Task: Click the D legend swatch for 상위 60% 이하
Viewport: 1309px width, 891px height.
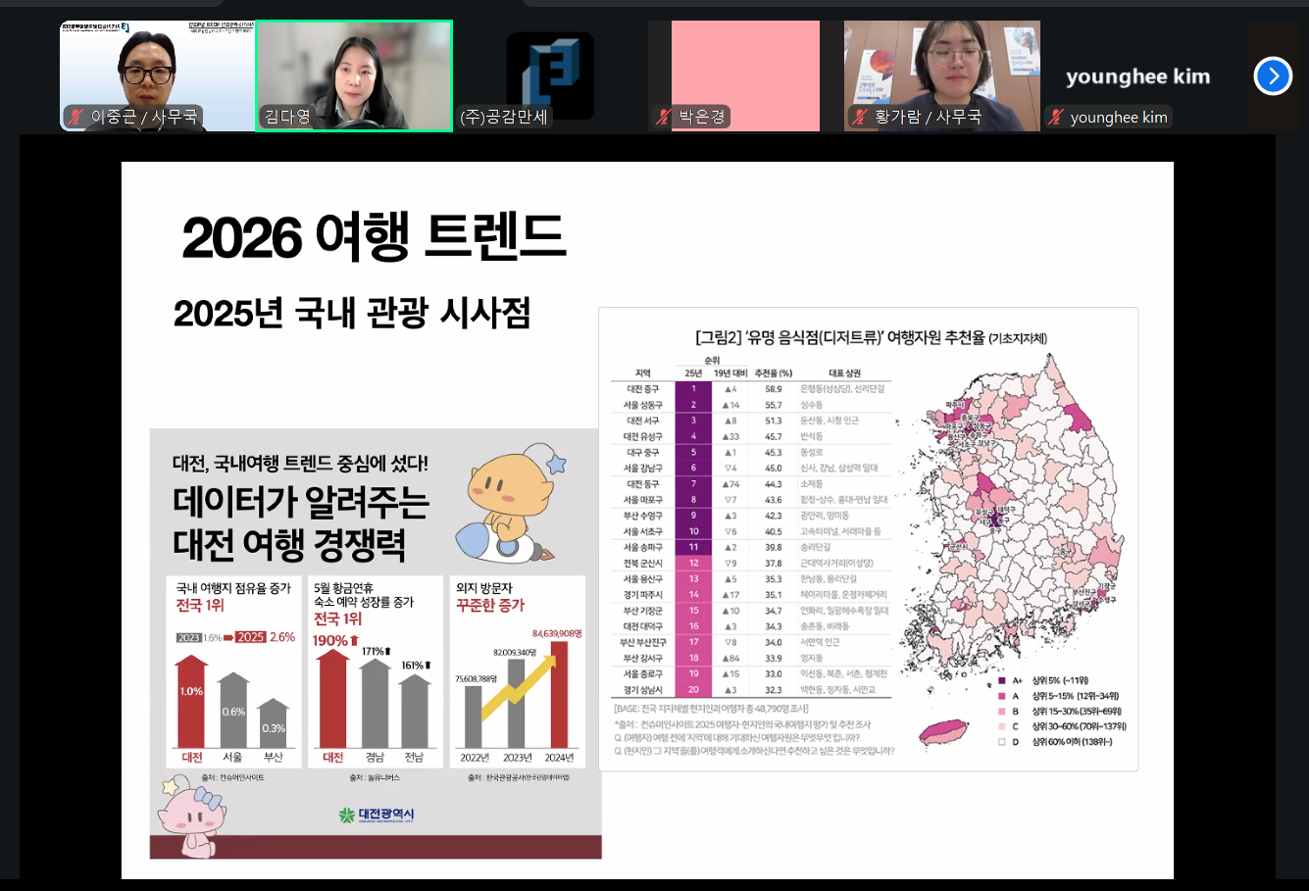Action: 1001,742
